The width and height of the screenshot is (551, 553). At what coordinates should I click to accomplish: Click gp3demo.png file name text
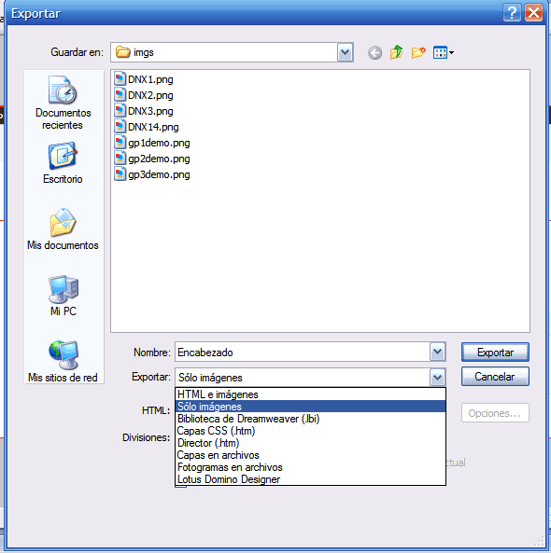[x=159, y=174]
